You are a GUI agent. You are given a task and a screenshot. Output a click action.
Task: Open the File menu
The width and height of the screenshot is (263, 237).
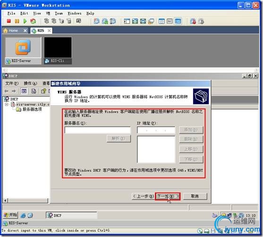coord(11,13)
